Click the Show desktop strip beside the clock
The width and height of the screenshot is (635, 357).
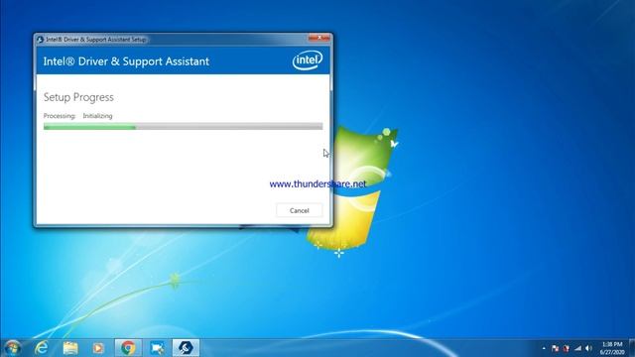[632, 348]
